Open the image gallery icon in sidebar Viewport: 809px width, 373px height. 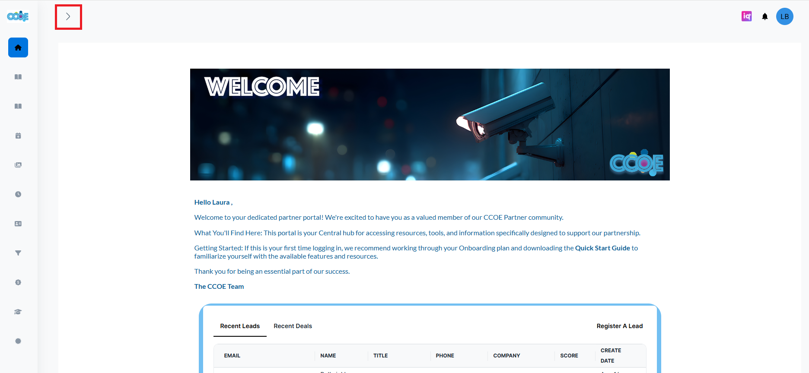18,165
